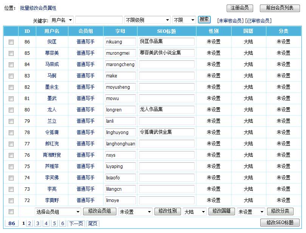The width and height of the screenshot is (306, 233).
Task: Click the 搜索 search button
Action: (204, 20)
